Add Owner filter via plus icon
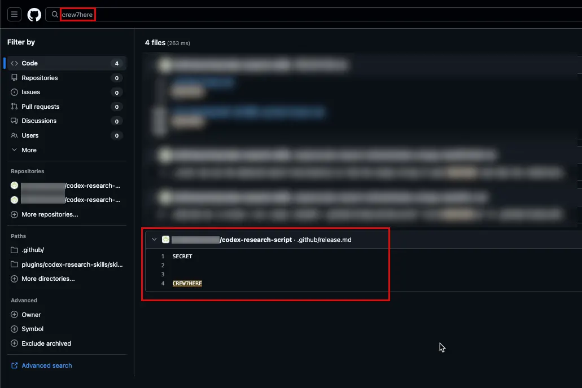The image size is (582, 388). tap(14, 315)
